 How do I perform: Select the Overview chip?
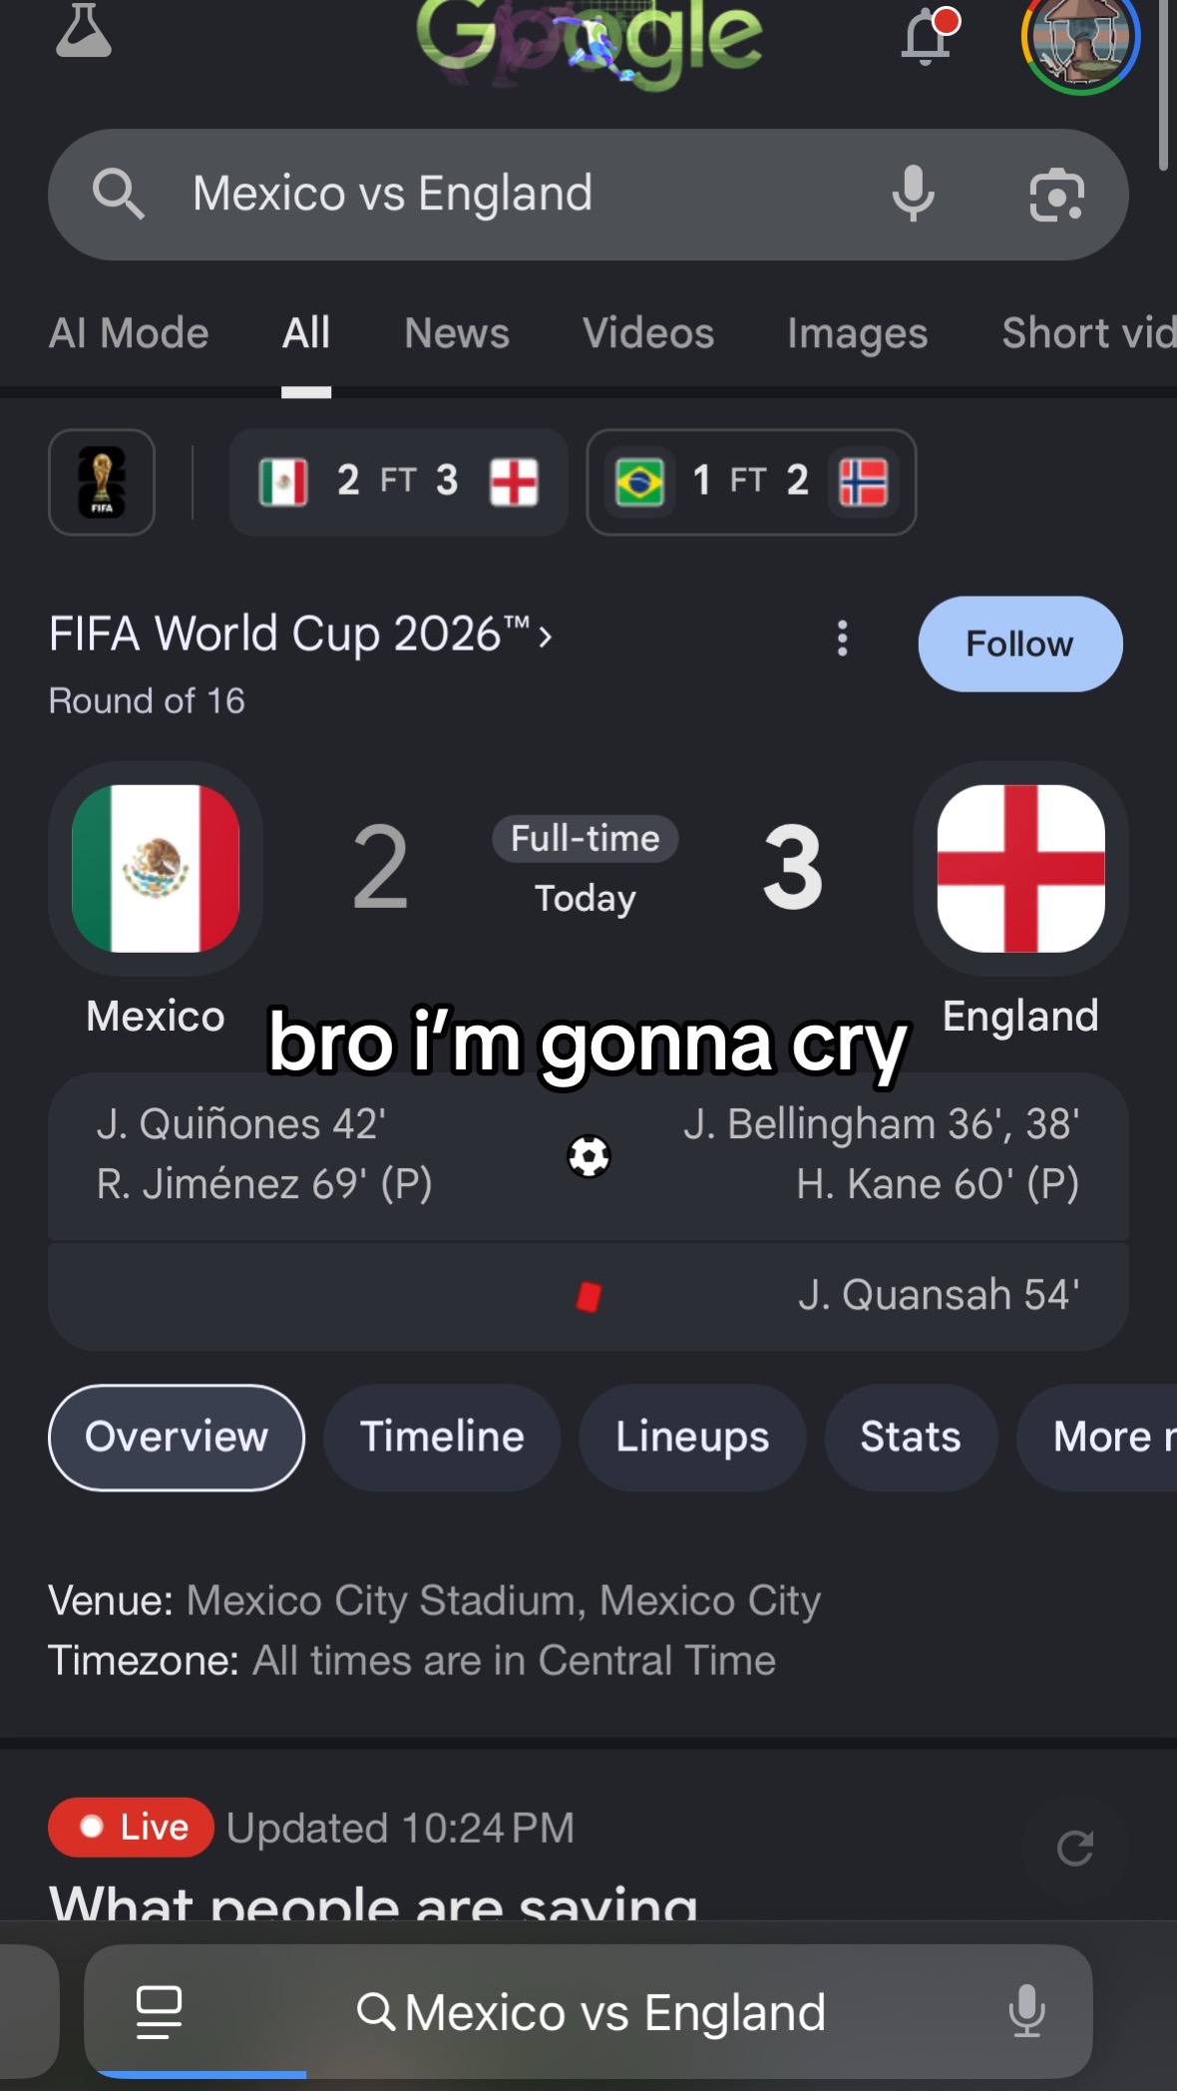(177, 1438)
